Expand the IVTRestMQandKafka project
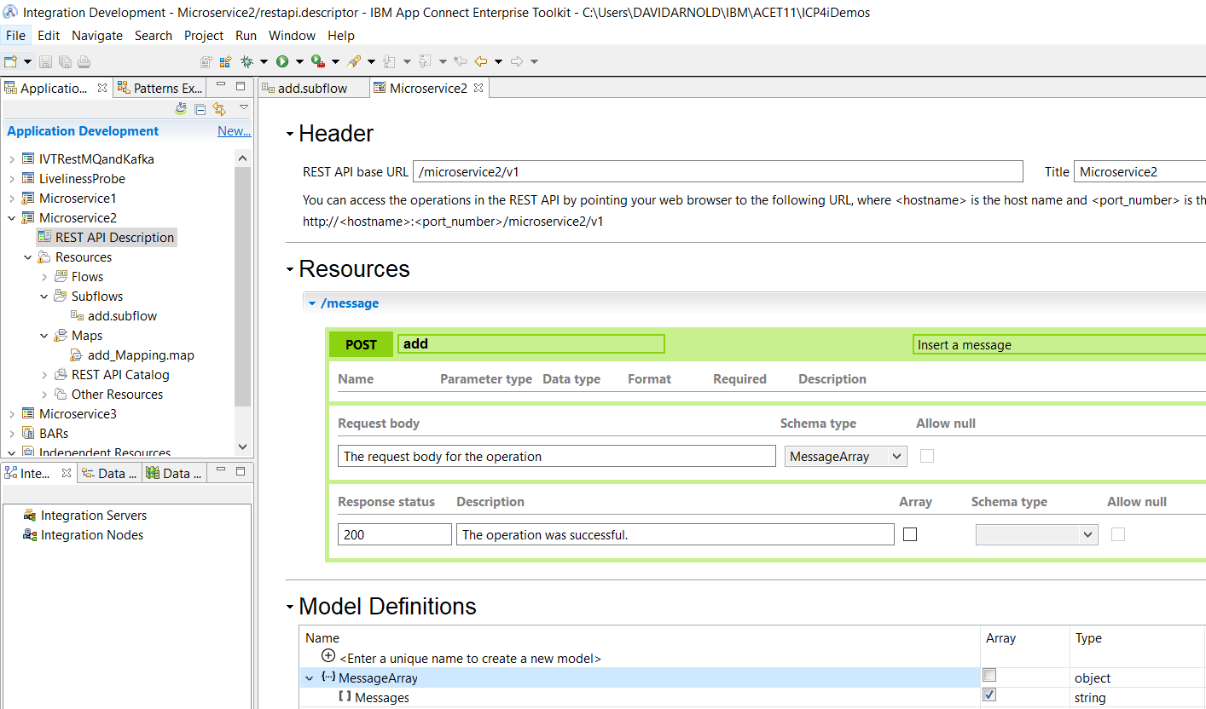The height and width of the screenshot is (709, 1206). [x=11, y=159]
